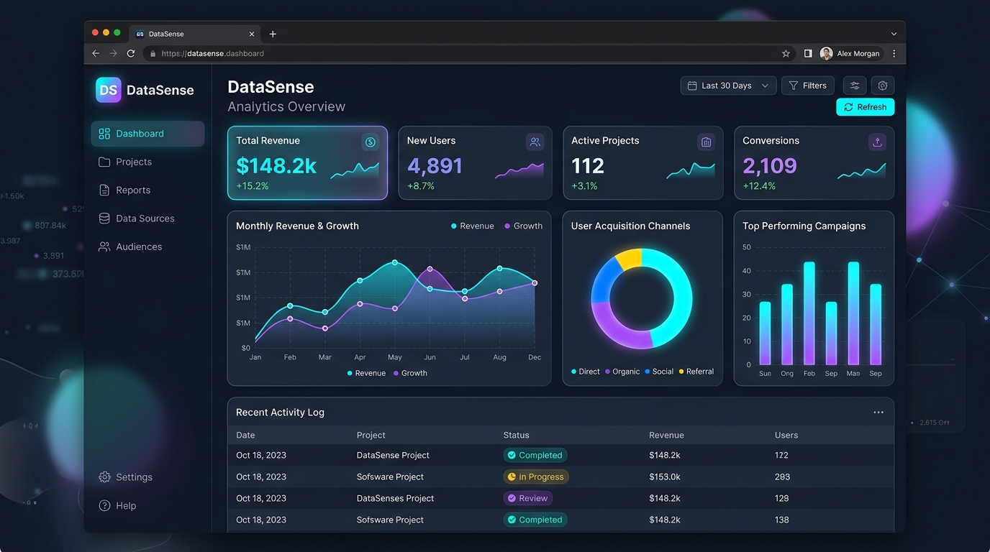This screenshot has height=552, width=990.
Task: Click the Filters button
Action: point(808,86)
